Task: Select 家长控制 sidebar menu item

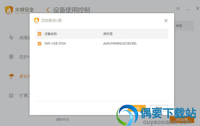Action: click(x=25, y=76)
